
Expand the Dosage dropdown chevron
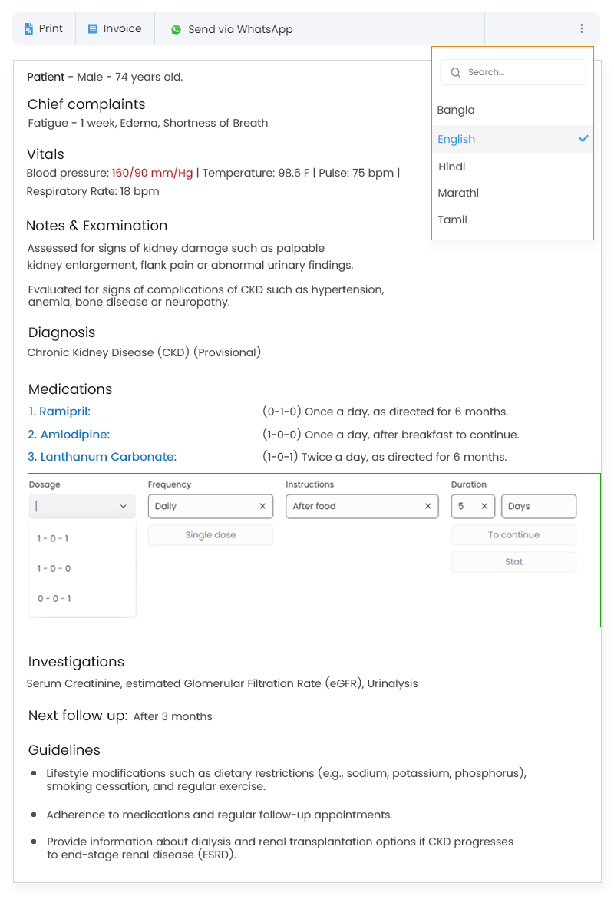point(124,507)
